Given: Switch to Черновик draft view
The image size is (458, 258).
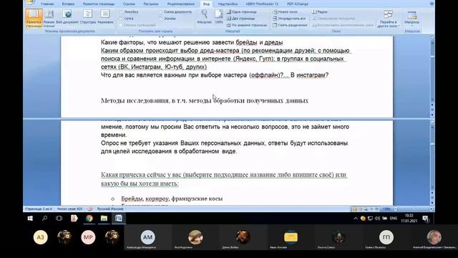Looking at the screenshot, I should pyautogui.click(x=105, y=17).
